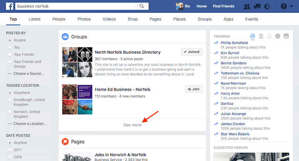This screenshot has width=299, height=161.
Task: Select Tagged Location Anywhere radio button
Action: (10, 93)
